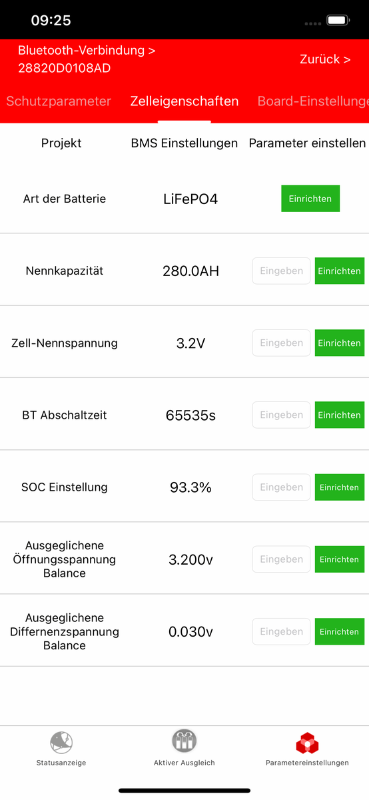Open the Statusanzeige globe icon
Viewport: 369px width, 800px height.
(61, 742)
